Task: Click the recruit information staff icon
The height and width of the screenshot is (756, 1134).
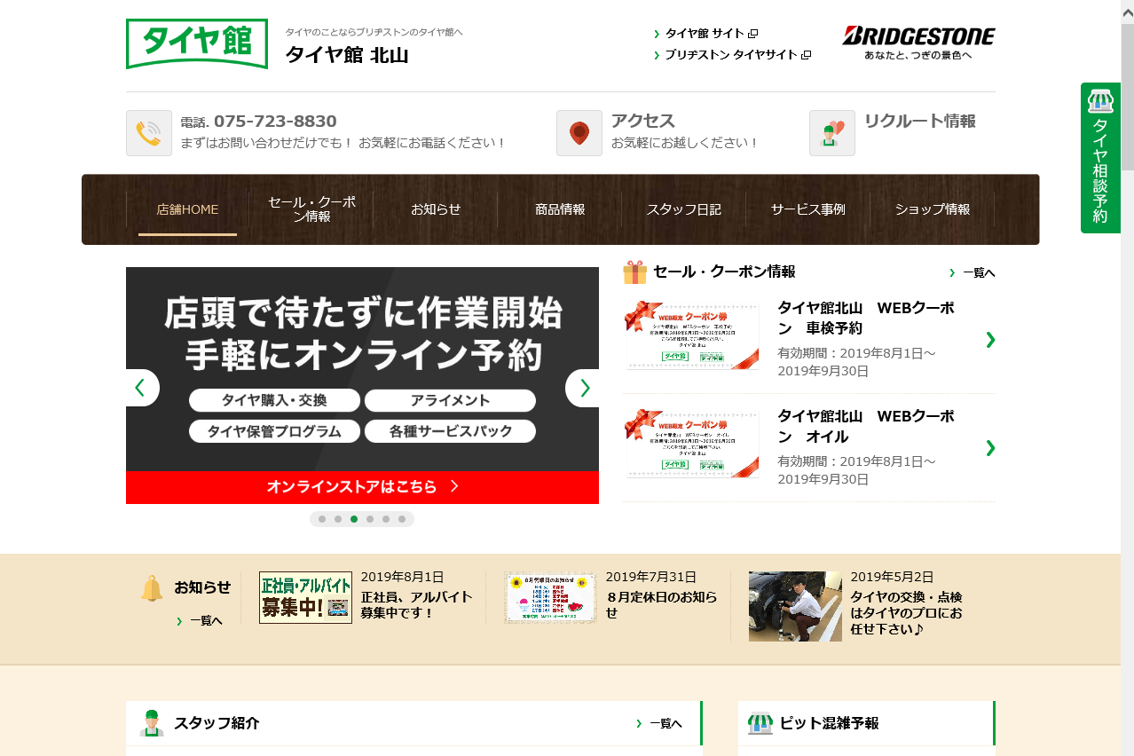Action: (x=831, y=133)
